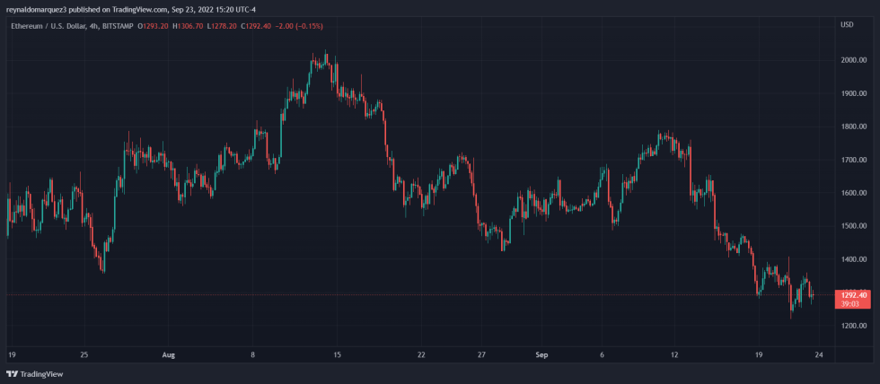Click the 19 date marker at far left
This screenshot has height=384, width=880.
tap(12, 354)
